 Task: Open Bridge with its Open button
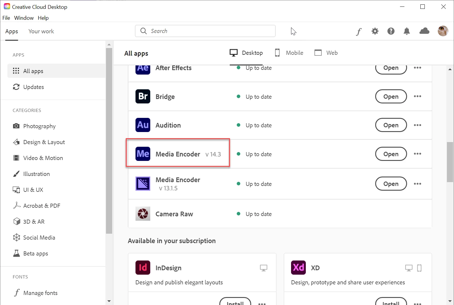[391, 96]
